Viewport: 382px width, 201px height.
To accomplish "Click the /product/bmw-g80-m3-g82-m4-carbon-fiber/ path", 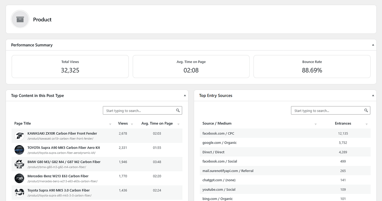I will [x=57, y=167].
